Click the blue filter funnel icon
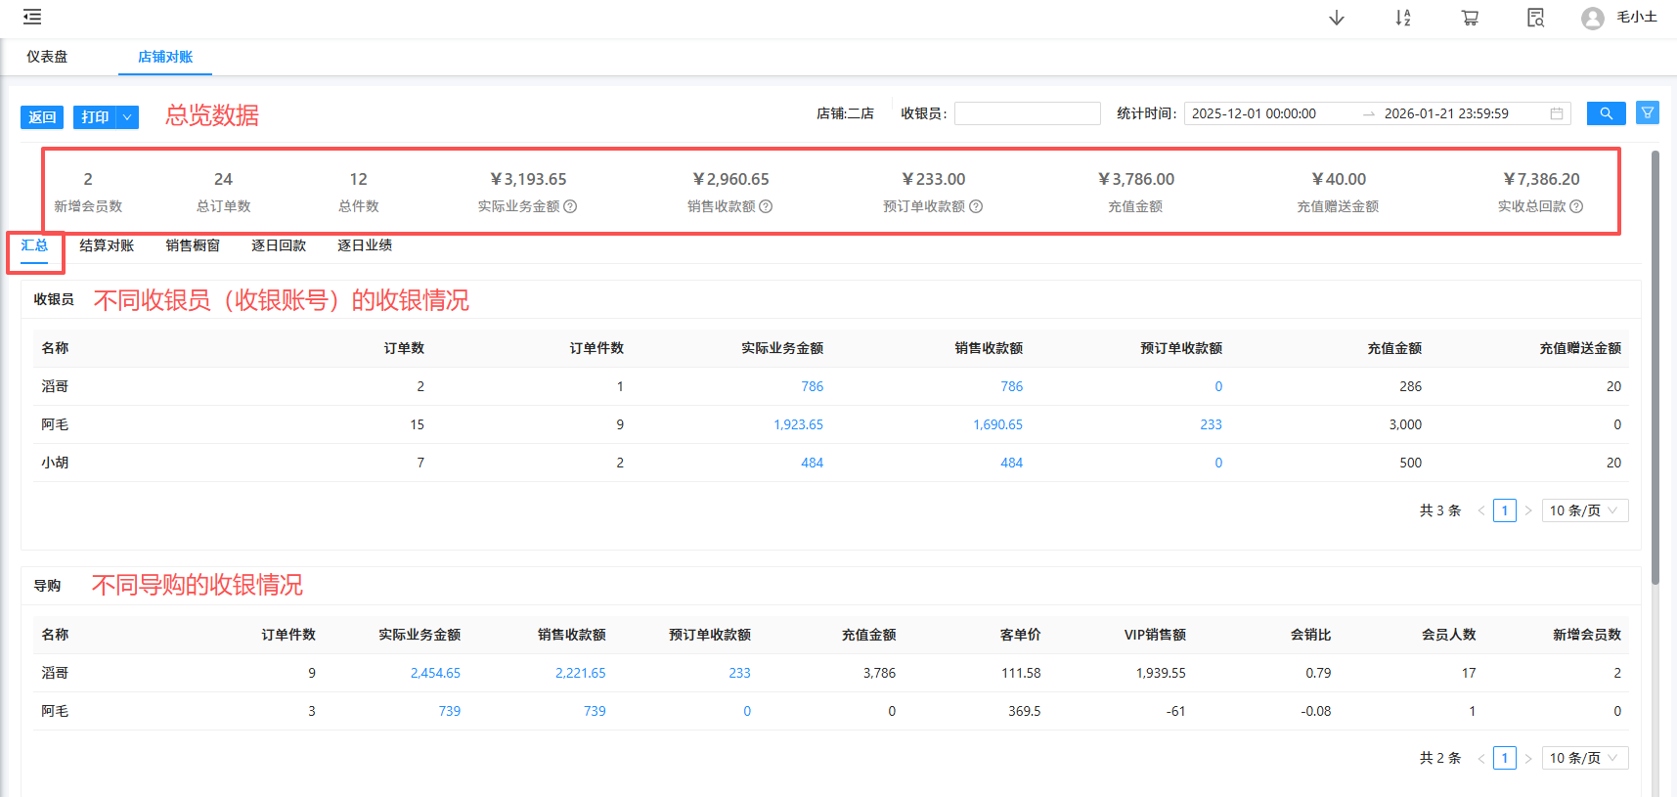 click(1648, 113)
